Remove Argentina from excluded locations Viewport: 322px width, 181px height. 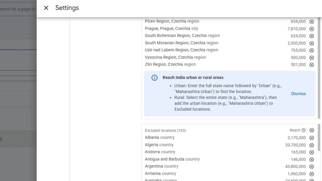[312, 166]
